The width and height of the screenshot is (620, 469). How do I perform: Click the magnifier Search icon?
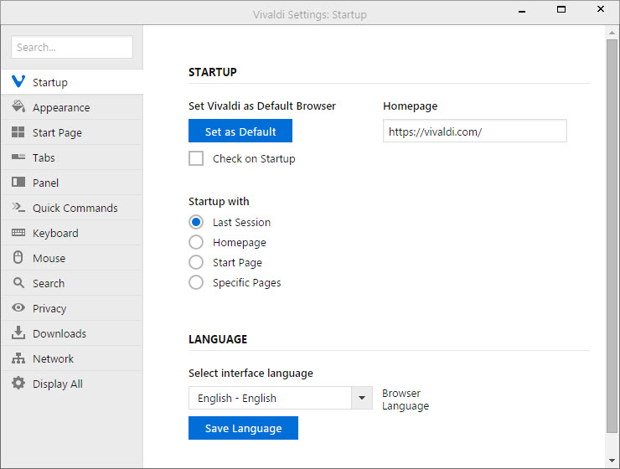click(18, 282)
